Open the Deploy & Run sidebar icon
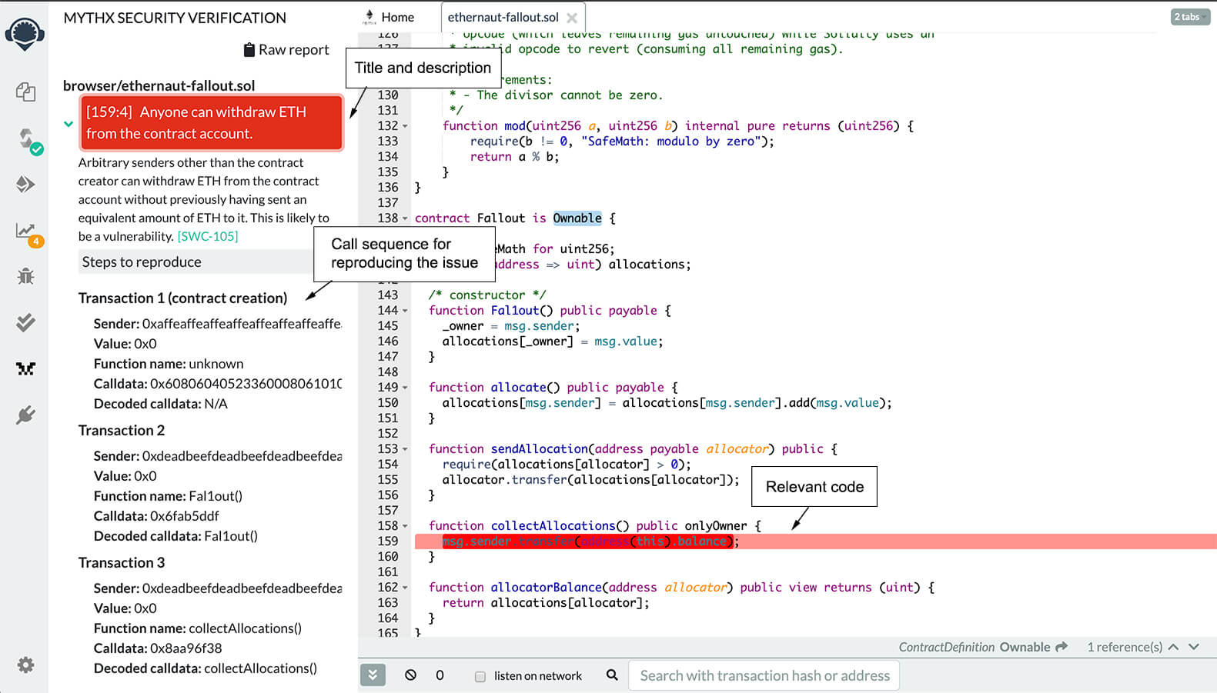1217x693 pixels. [25, 185]
